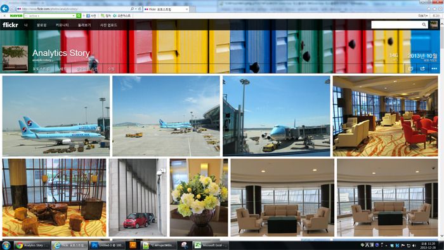Open the three-dots more menu on banner
444x250 pixels.
tap(434, 69)
